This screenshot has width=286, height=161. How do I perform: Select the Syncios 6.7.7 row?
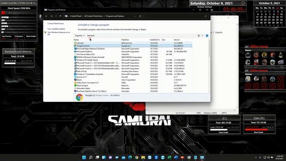tap(133, 77)
